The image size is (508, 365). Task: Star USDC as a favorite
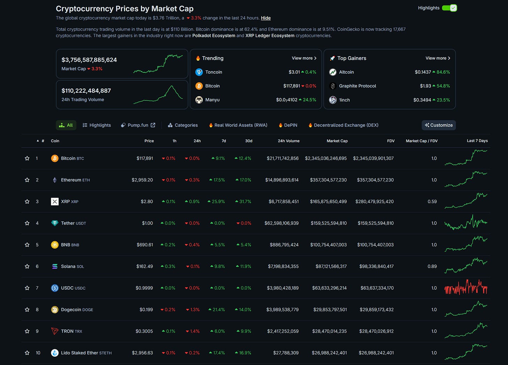coord(27,288)
